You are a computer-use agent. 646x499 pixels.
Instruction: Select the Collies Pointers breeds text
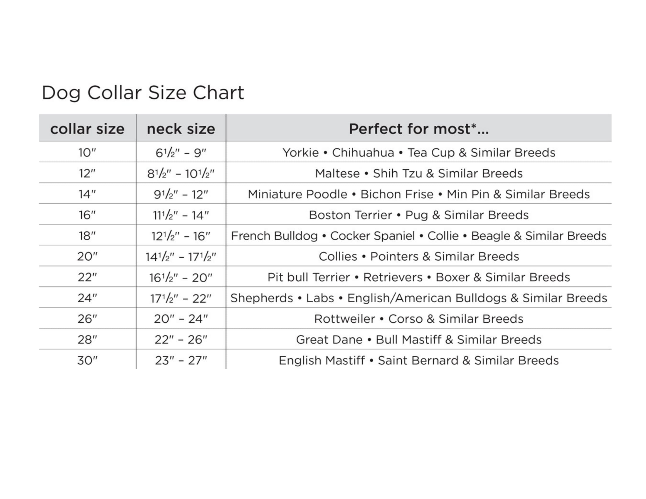point(419,257)
